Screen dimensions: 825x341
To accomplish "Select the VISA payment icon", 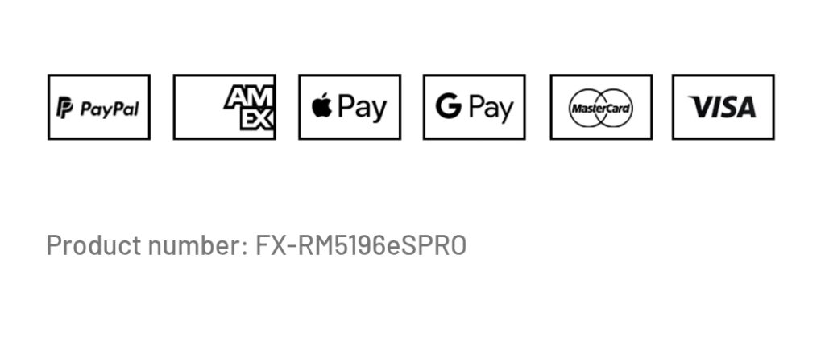I will 723,107.
